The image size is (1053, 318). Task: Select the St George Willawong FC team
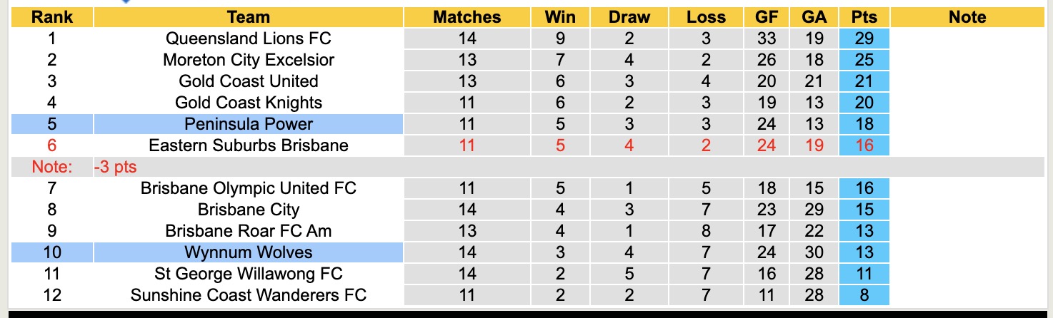[248, 274]
